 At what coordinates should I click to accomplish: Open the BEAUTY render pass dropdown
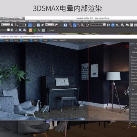(72, 40)
